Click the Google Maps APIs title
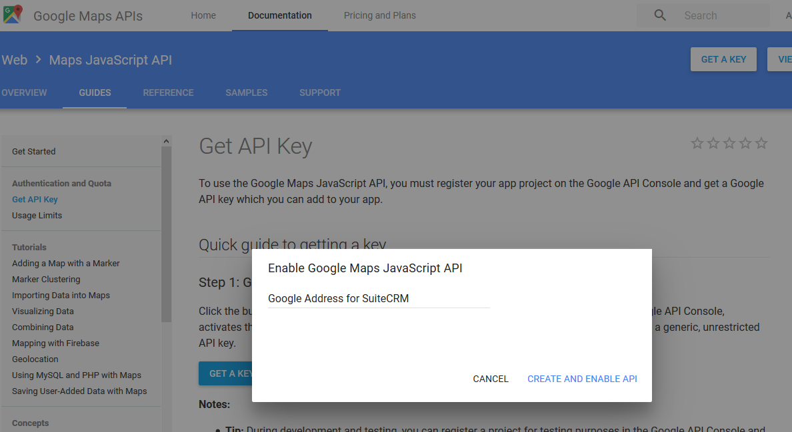The height and width of the screenshot is (432, 792). (x=88, y=15)
